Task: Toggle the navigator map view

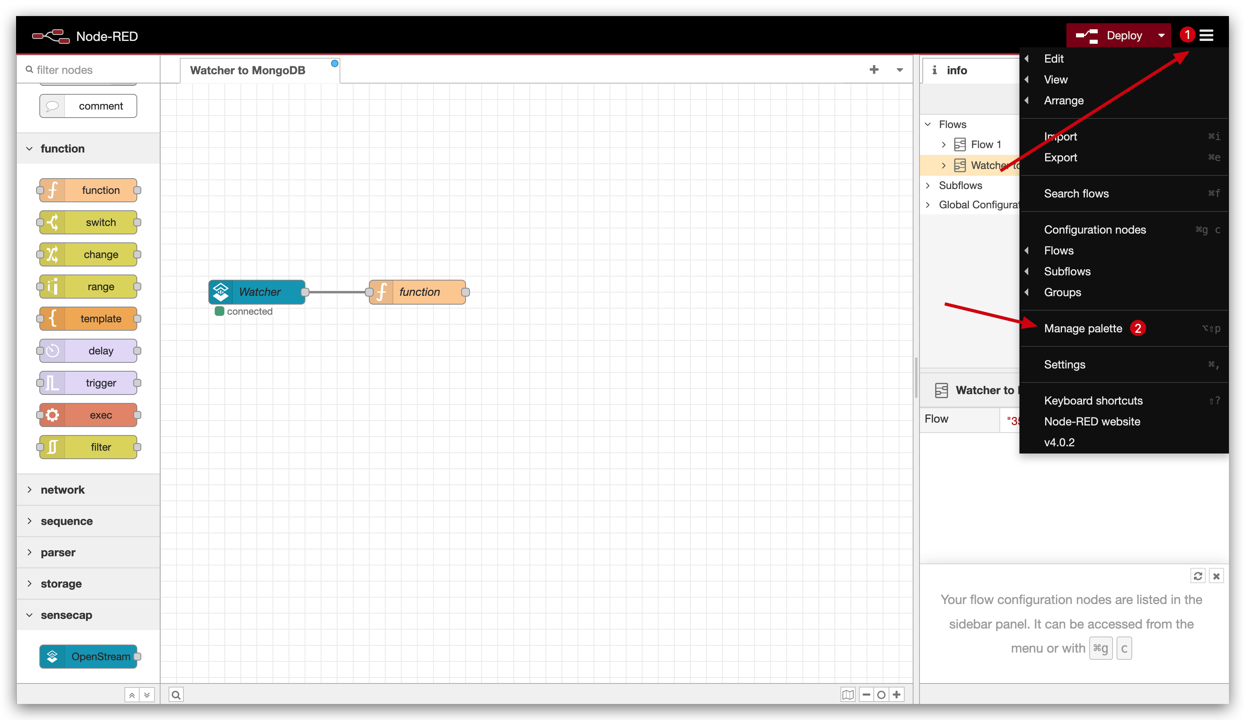Action: (848, 695)
